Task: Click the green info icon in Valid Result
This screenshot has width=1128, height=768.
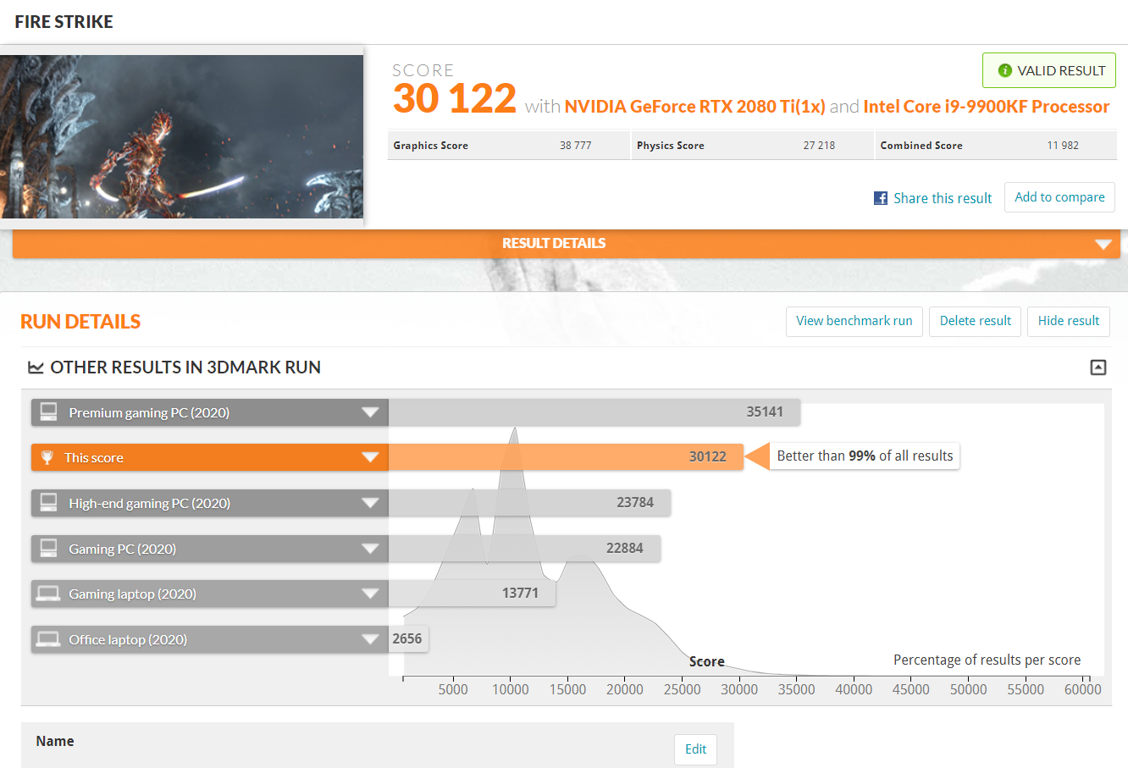Action: click(x=1004, y=70)
